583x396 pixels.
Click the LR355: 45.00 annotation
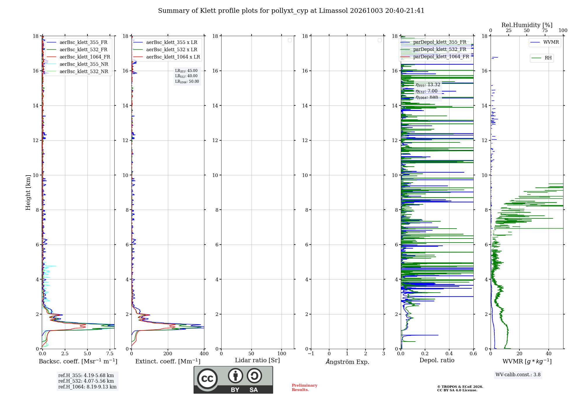pos(186,71)
